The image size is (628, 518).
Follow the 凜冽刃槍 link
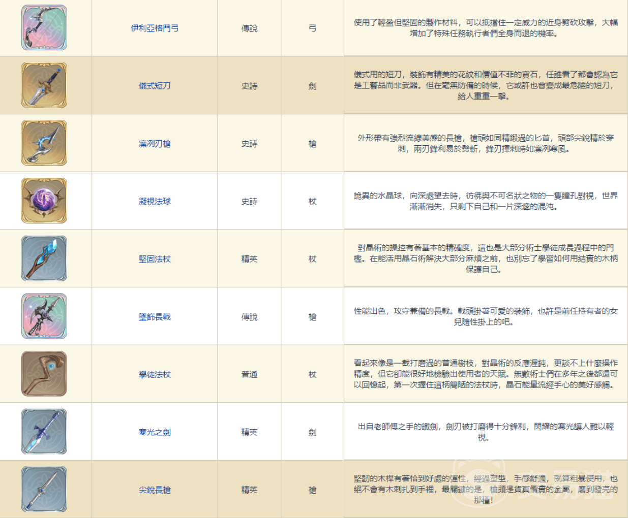click(x=155, y=144)
